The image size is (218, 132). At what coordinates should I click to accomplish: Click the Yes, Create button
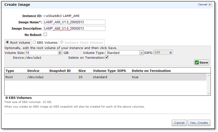coord(199,123)
